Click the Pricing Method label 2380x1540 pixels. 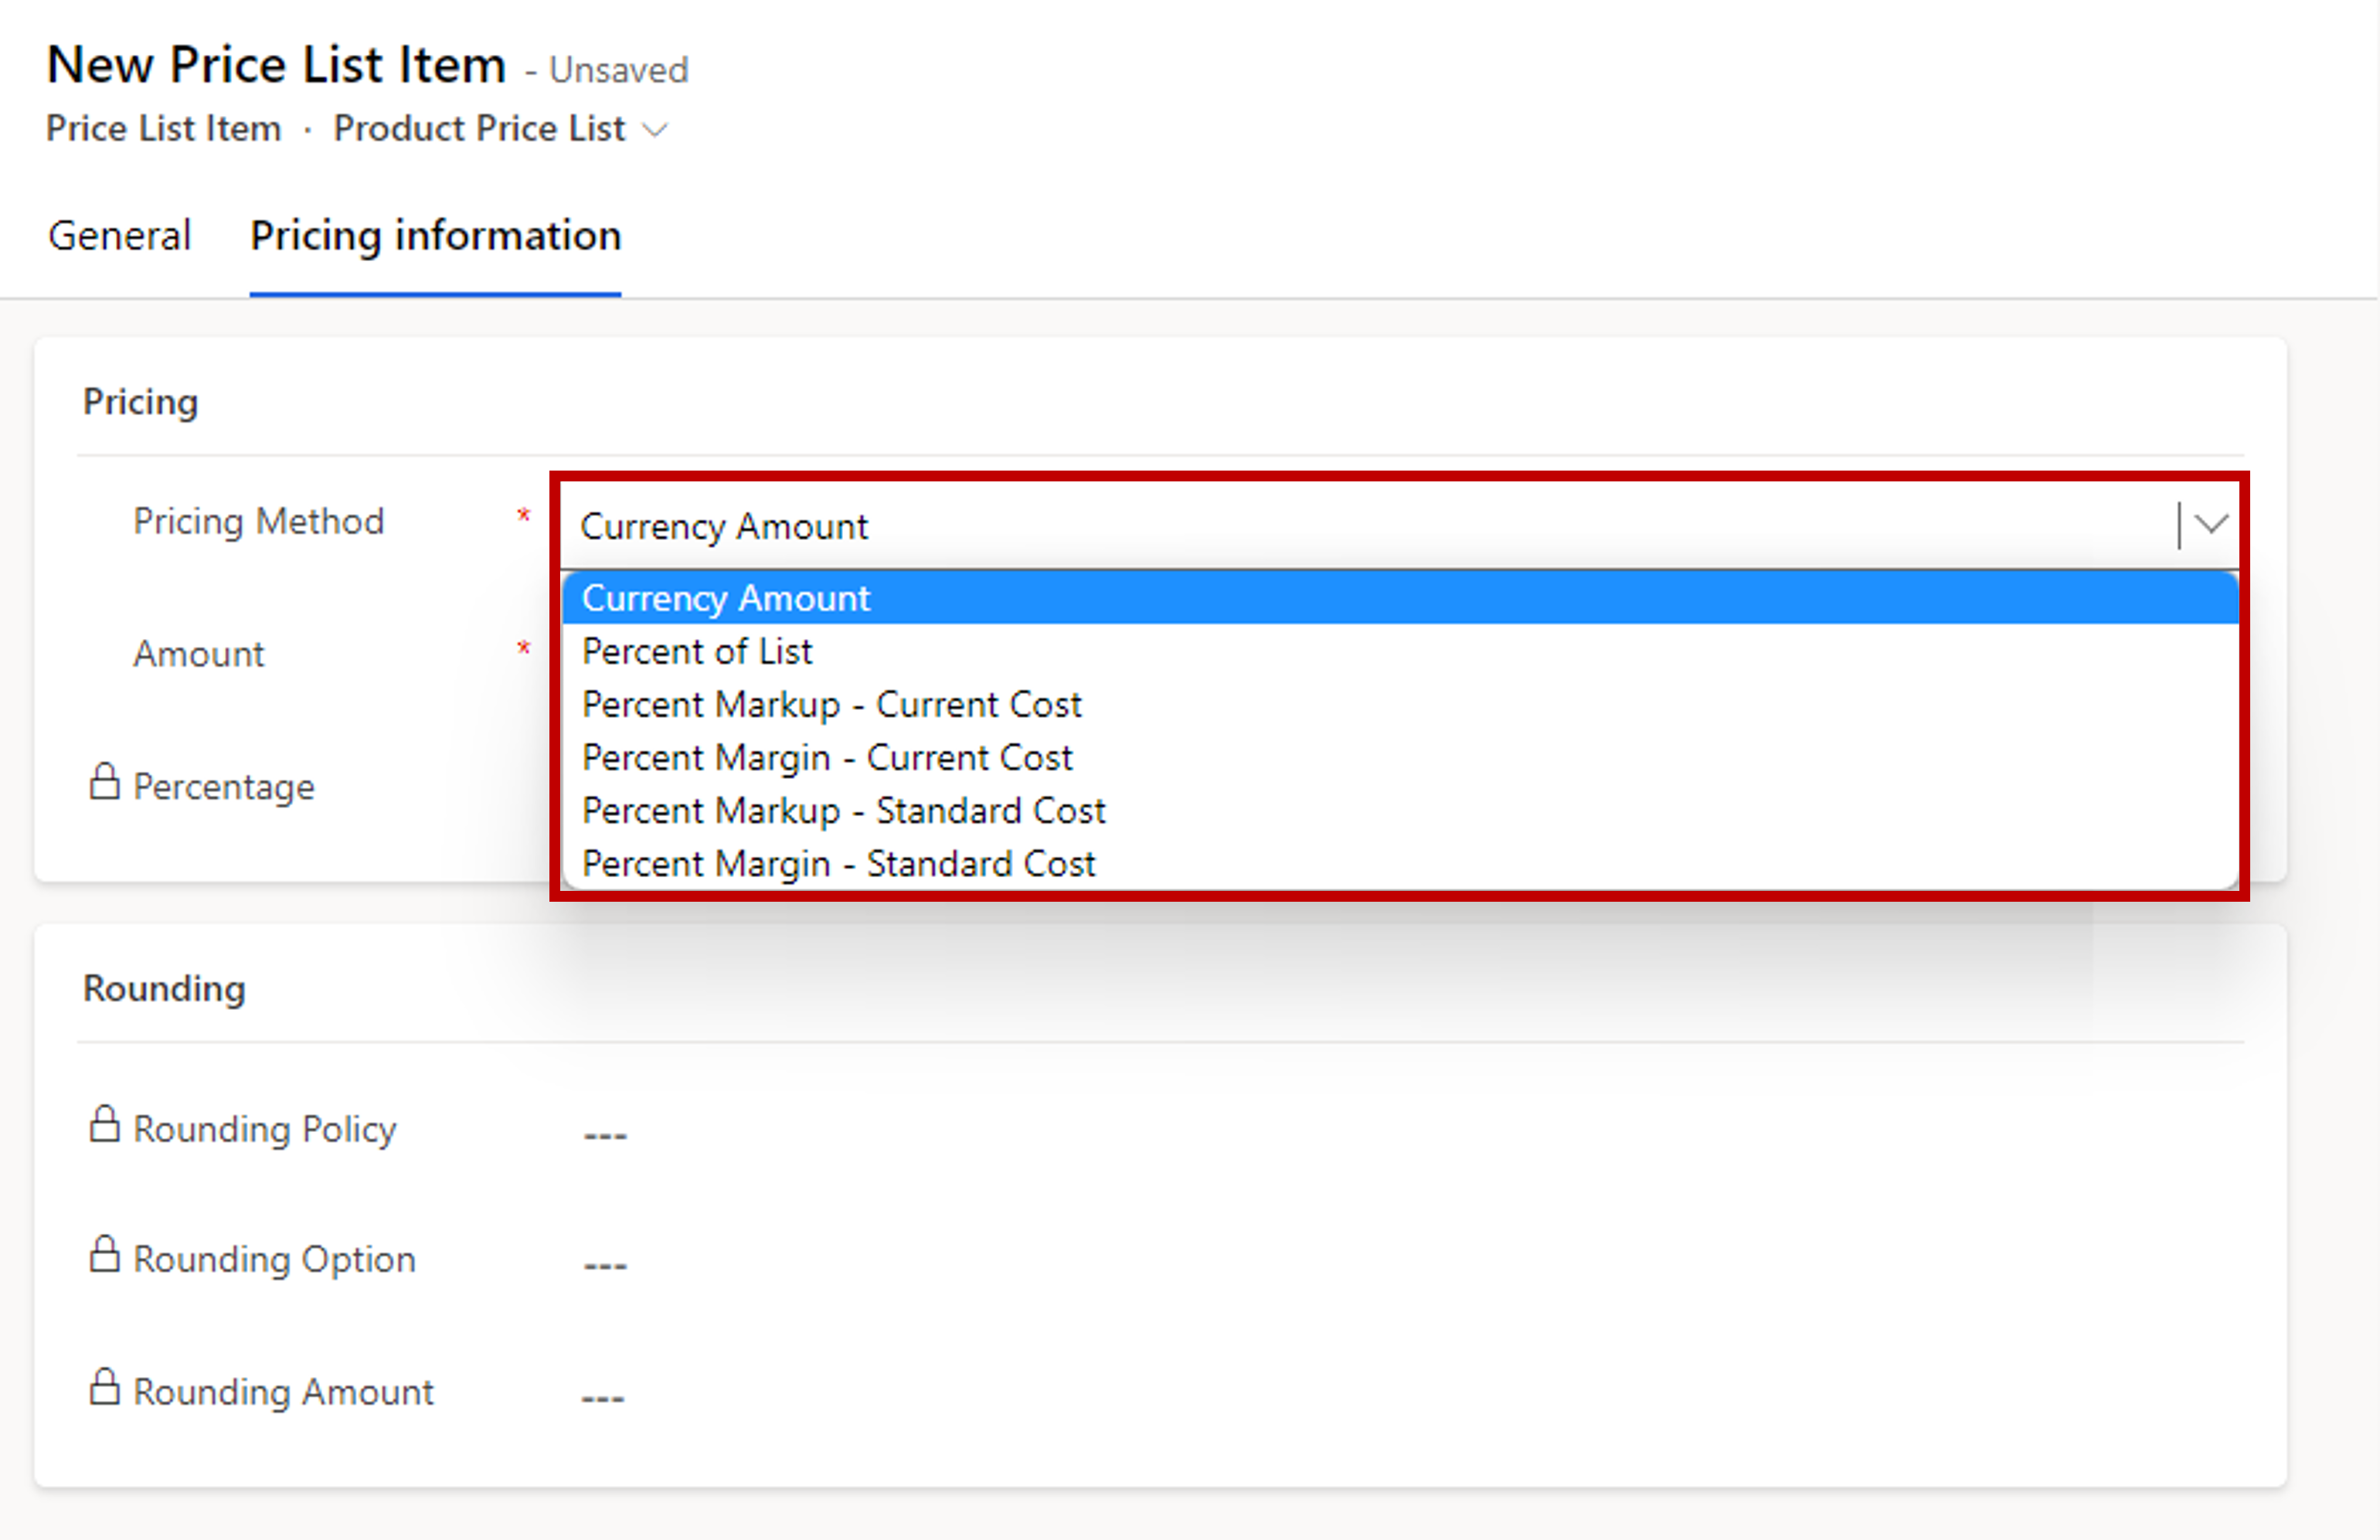[259, 522]
